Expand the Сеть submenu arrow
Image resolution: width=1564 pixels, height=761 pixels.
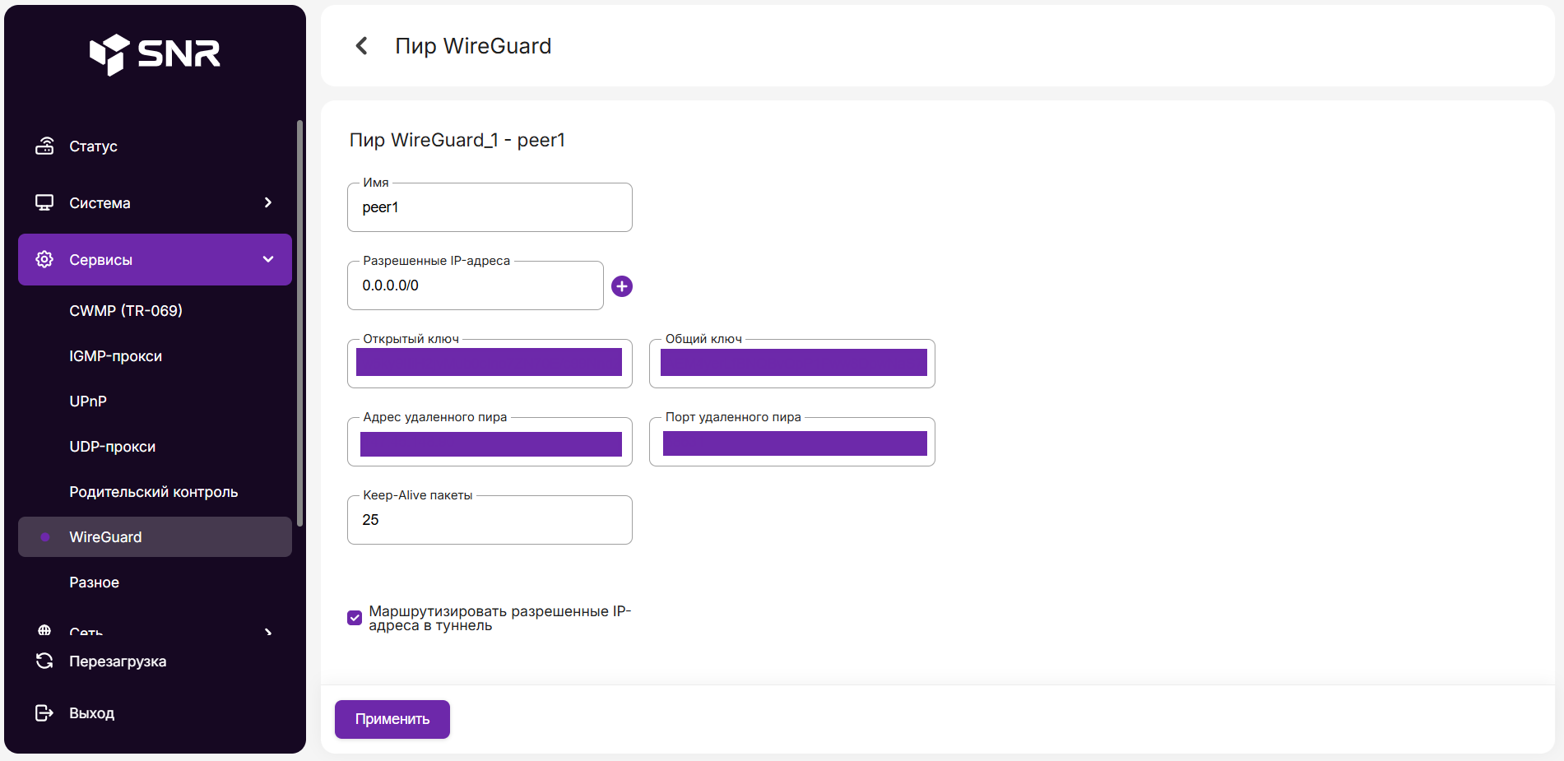pyautogui.click(x=268, y=632)
